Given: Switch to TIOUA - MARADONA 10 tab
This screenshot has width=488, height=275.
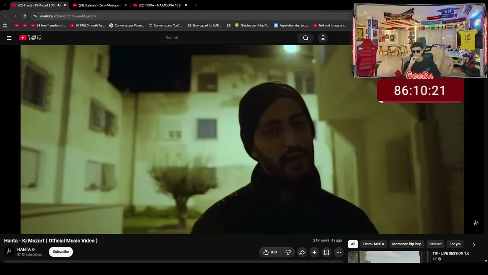Looking at the screenshot, I should coord(161,5).
